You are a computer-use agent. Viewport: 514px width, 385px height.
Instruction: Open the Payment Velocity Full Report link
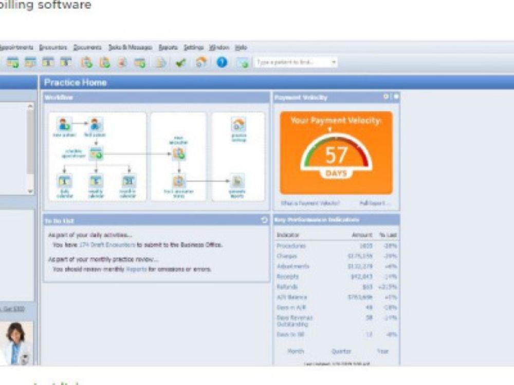pos(375,203)
